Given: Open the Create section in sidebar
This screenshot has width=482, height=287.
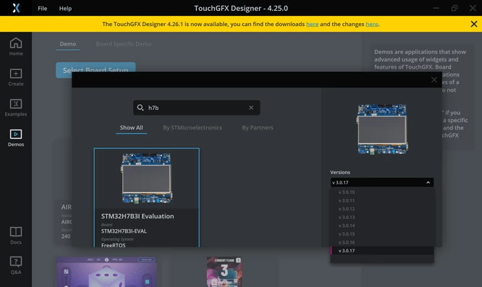Looking at the screenshot, I should (x=16, y=77).
